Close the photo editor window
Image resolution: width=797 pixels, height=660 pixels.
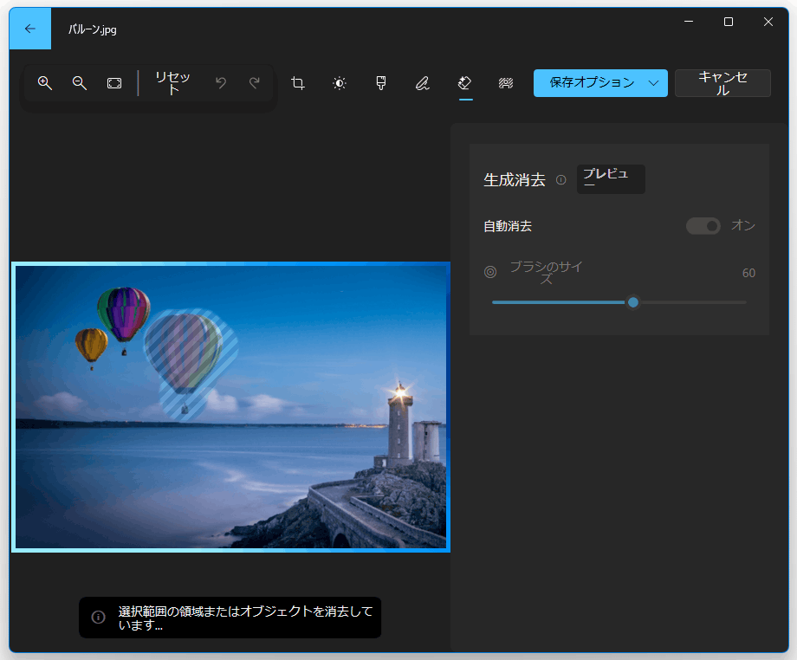pos(768,22)
